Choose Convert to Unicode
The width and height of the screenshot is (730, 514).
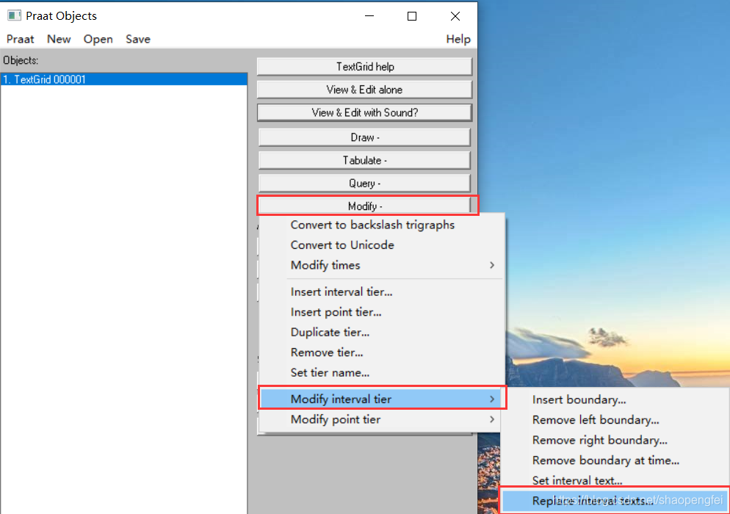382,245
